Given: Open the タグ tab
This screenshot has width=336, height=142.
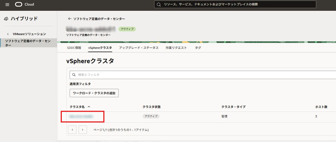Looking at the screenshot, I should coord(198,48).
